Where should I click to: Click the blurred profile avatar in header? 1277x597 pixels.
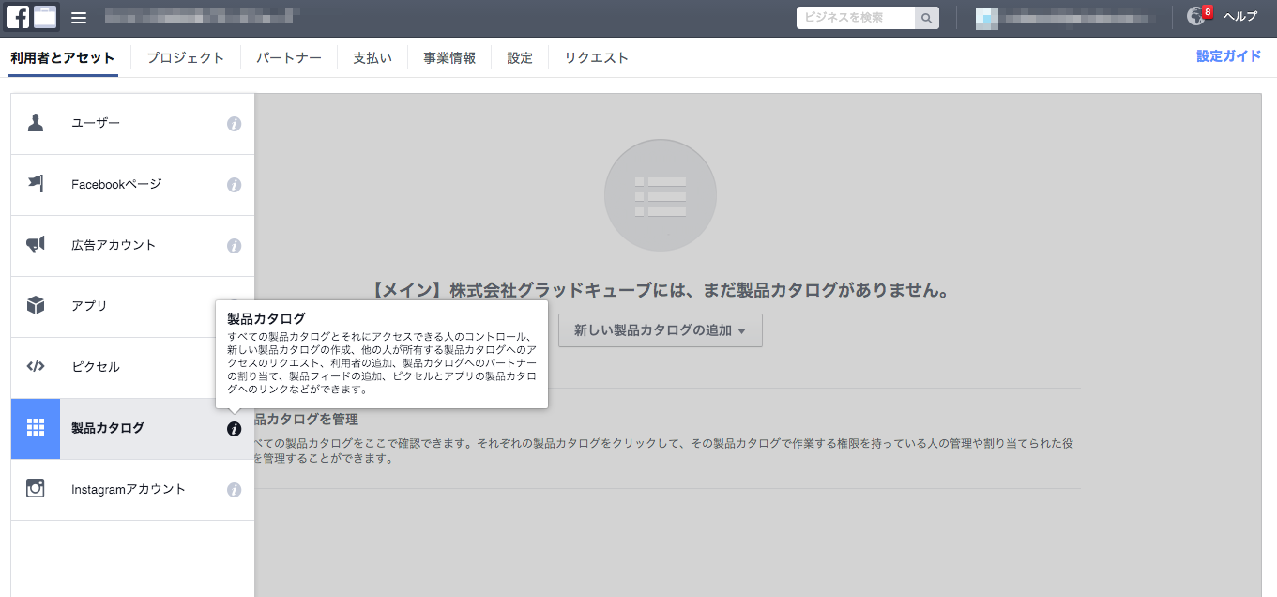(988, 17)
